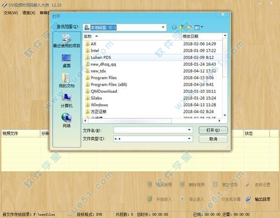Expand the File type (文件类型) dropdown
The image size is (280, 218).
point(189,139)
